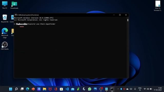This screenshot has width=164, height=92.
Task: Click the battery status tray icon
Action: (x=151, y=89)
